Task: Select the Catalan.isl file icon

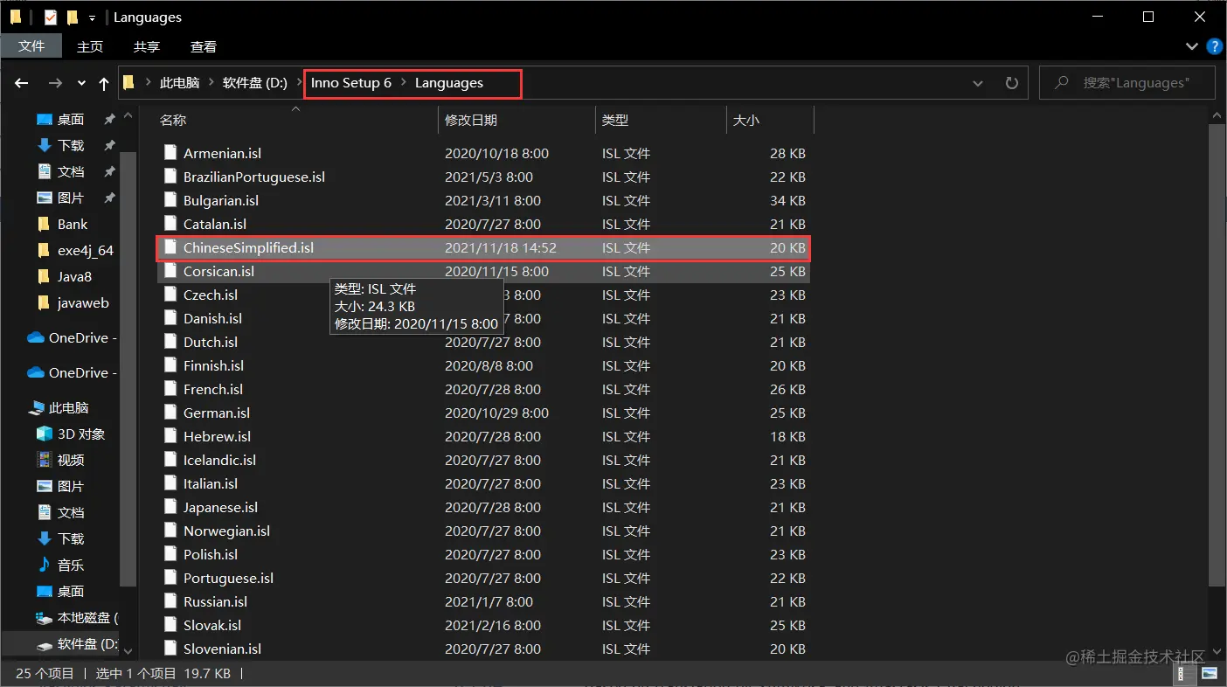Action: [x=170, y=224]
